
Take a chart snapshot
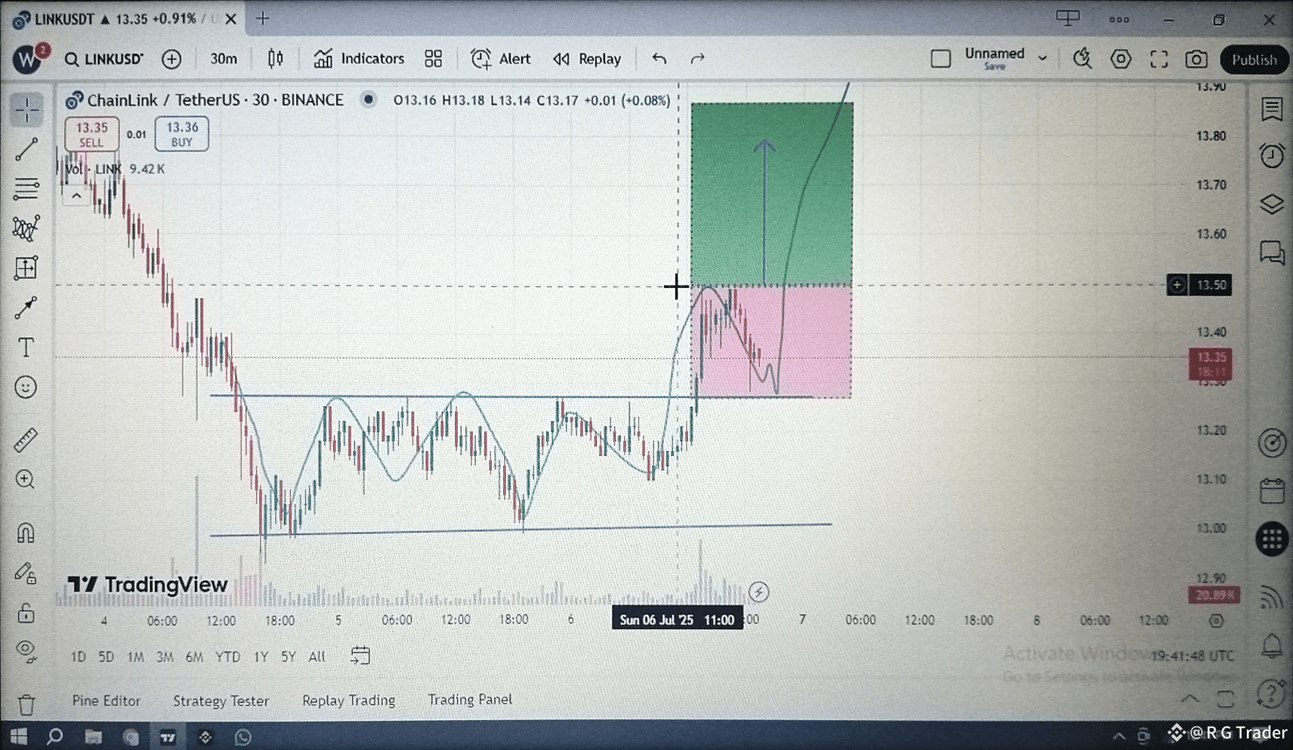(1197, 59)
